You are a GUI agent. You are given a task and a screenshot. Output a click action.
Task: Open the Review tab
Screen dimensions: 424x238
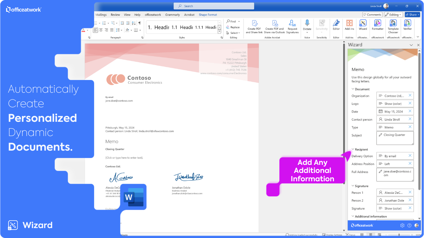tap(115, 15)
